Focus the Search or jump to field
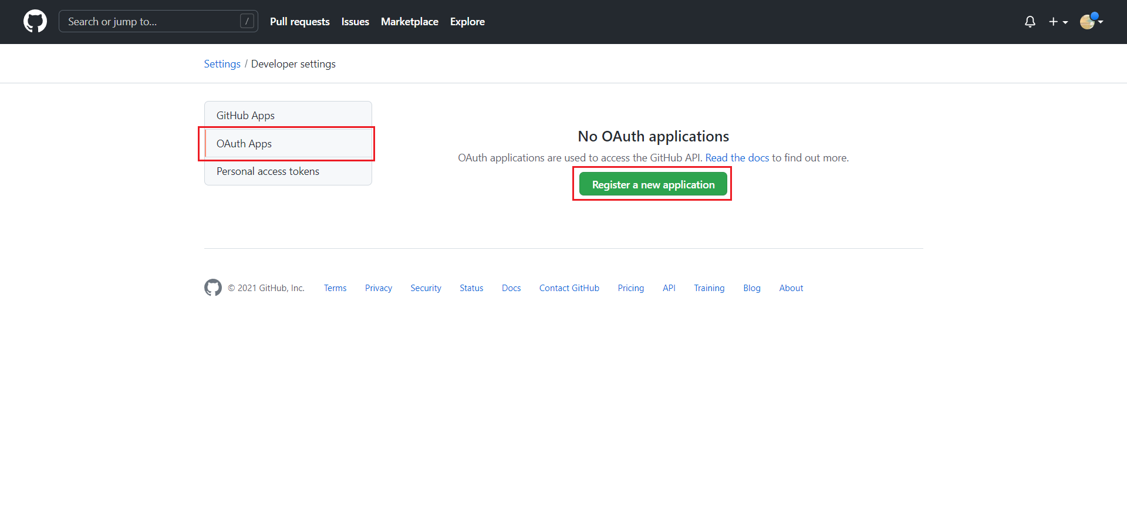1127x527 pixels. [158, 21]
